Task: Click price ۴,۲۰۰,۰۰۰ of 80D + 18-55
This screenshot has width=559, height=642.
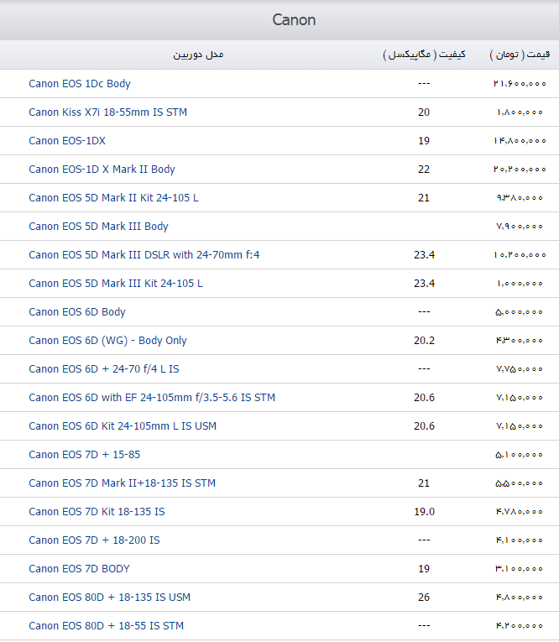Action: [x=520, y=626]
